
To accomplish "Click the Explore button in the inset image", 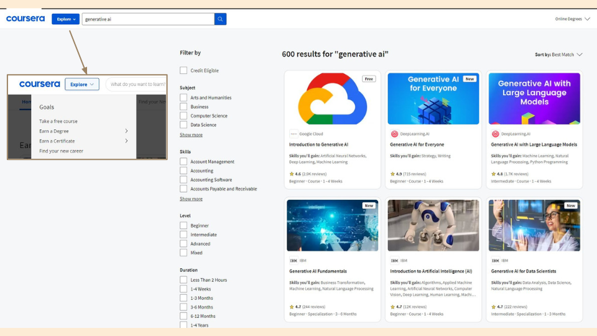I will point(82,84).
